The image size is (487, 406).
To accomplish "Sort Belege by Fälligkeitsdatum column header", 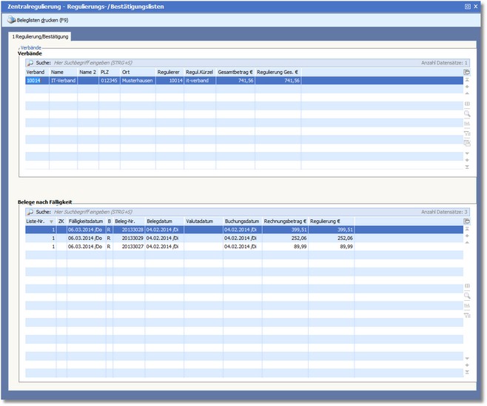I will click(85, 221).
